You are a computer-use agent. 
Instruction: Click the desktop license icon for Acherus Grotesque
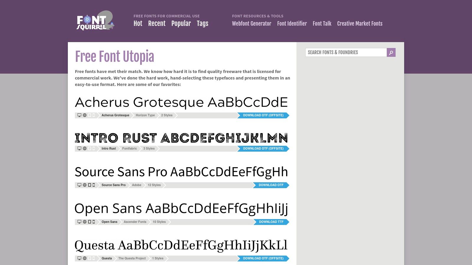(79, 115)
